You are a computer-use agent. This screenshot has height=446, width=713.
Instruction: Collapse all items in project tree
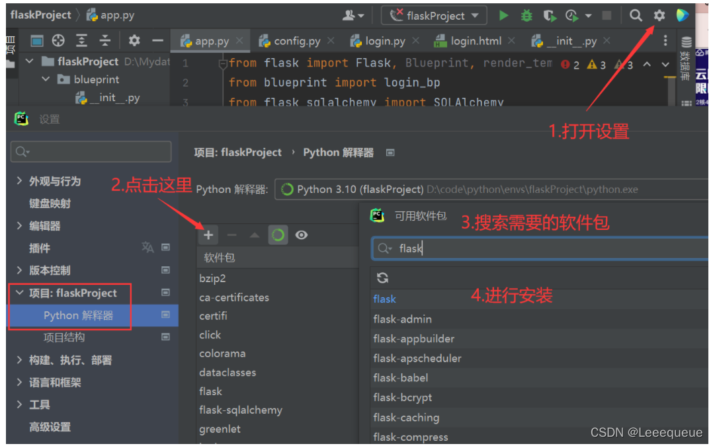pos(105,41)
